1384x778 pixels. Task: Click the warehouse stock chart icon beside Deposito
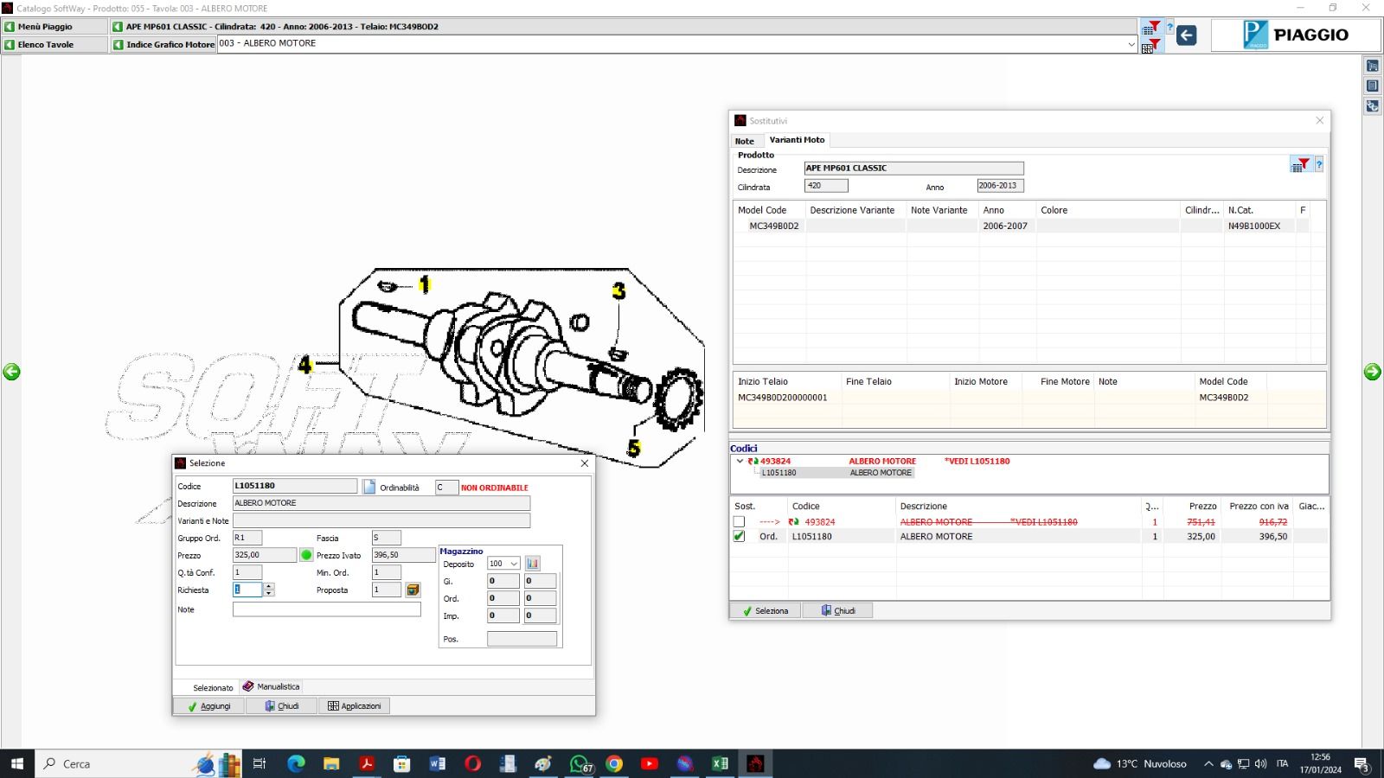click(533, 564)
